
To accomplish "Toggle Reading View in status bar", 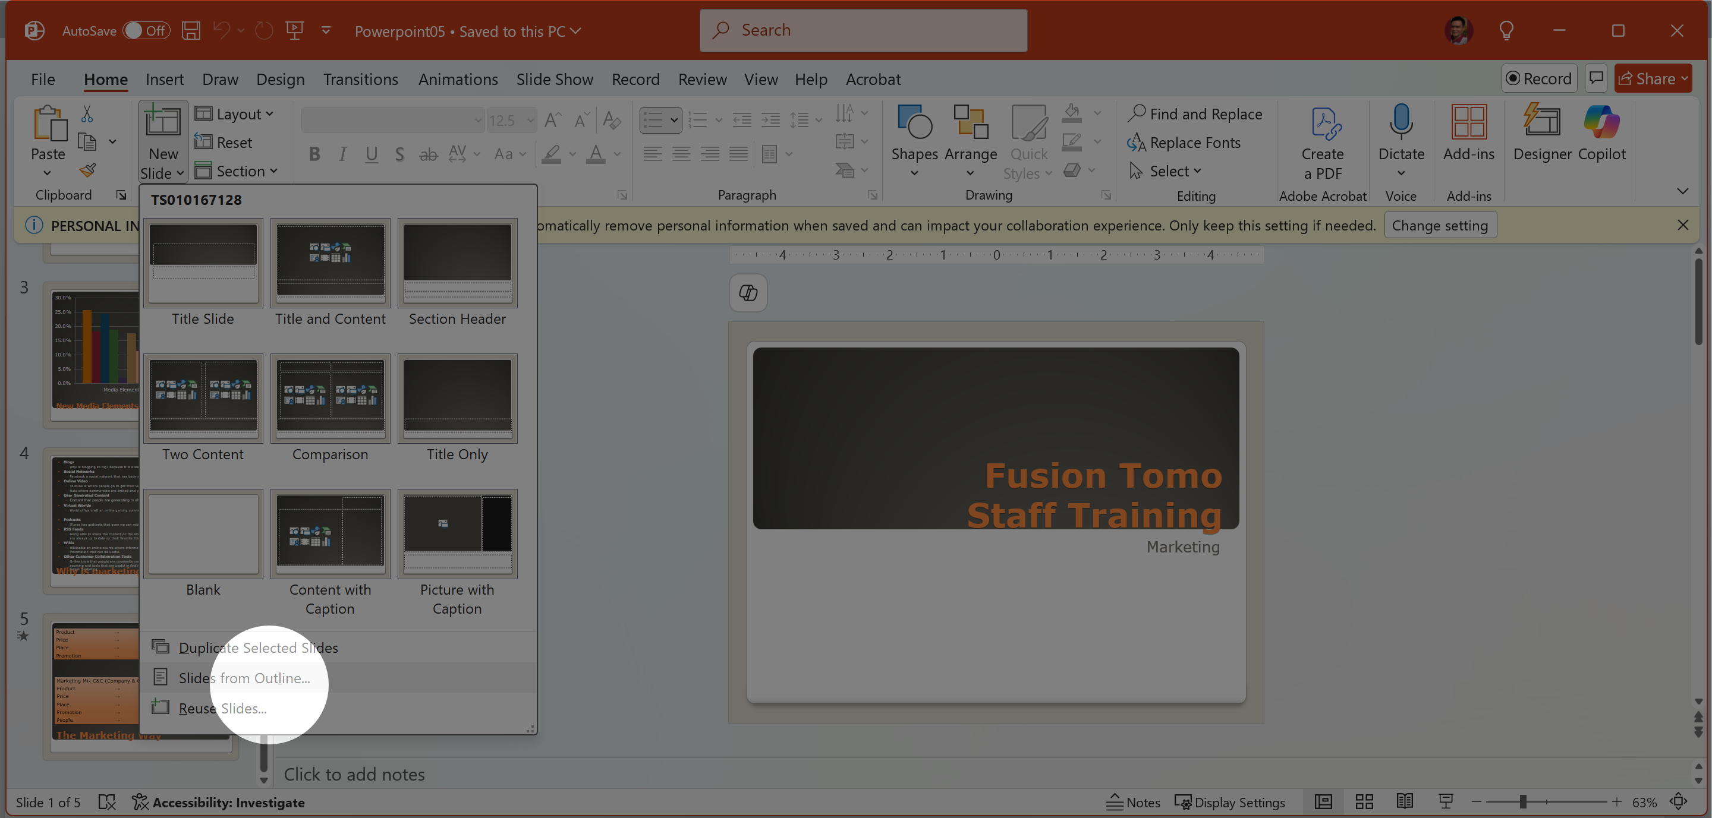I will point(1404,801).
